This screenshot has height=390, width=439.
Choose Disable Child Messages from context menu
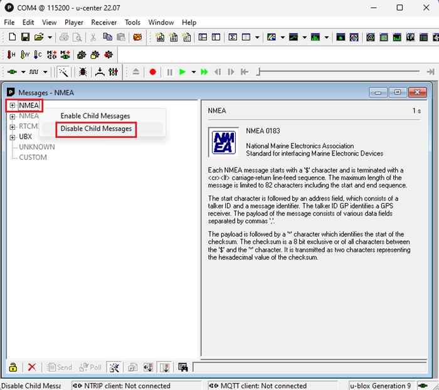[96, 129]
